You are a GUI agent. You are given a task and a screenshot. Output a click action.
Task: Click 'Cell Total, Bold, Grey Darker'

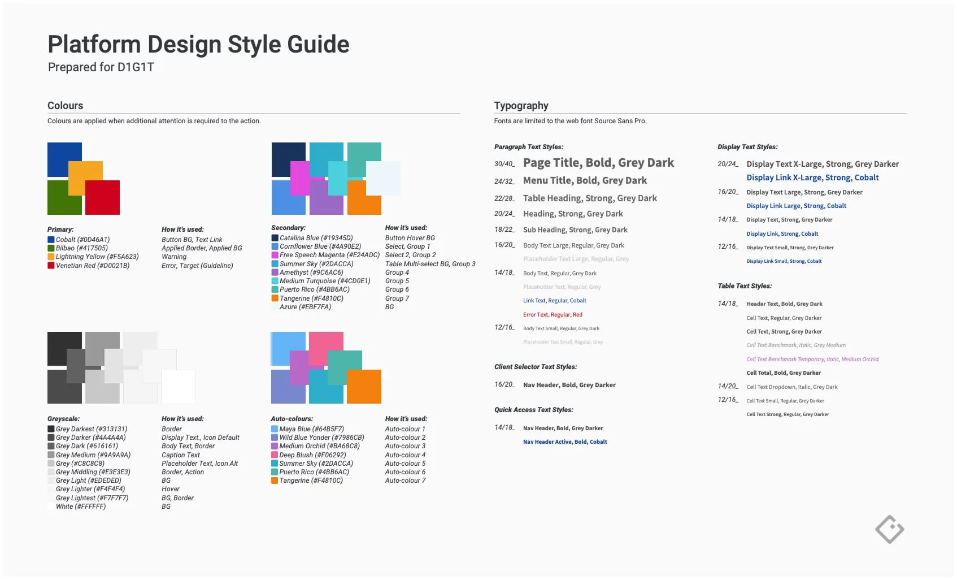784,373
